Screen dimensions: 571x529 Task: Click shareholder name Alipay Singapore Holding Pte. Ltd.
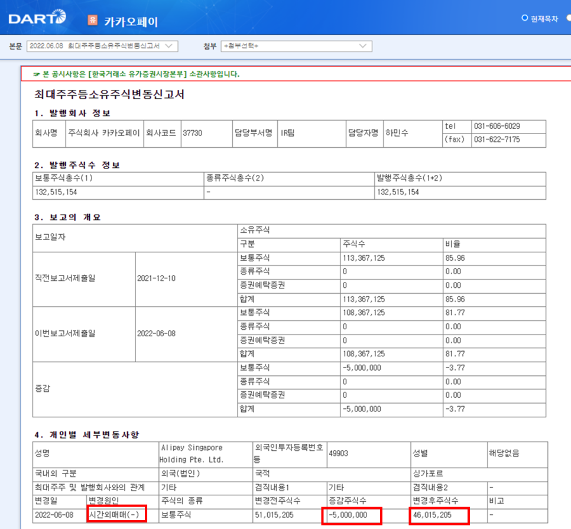coord(192,453)
